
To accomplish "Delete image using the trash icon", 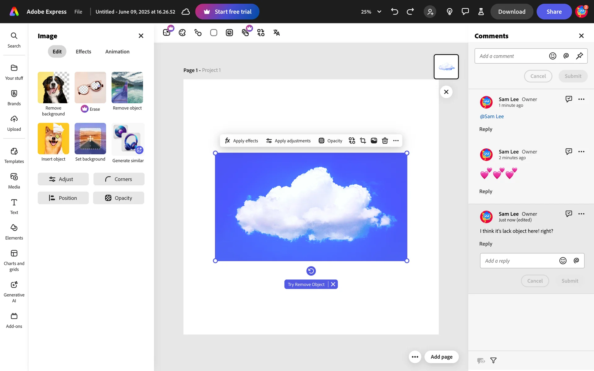I will pyautogui.click(x=385, y=141).
